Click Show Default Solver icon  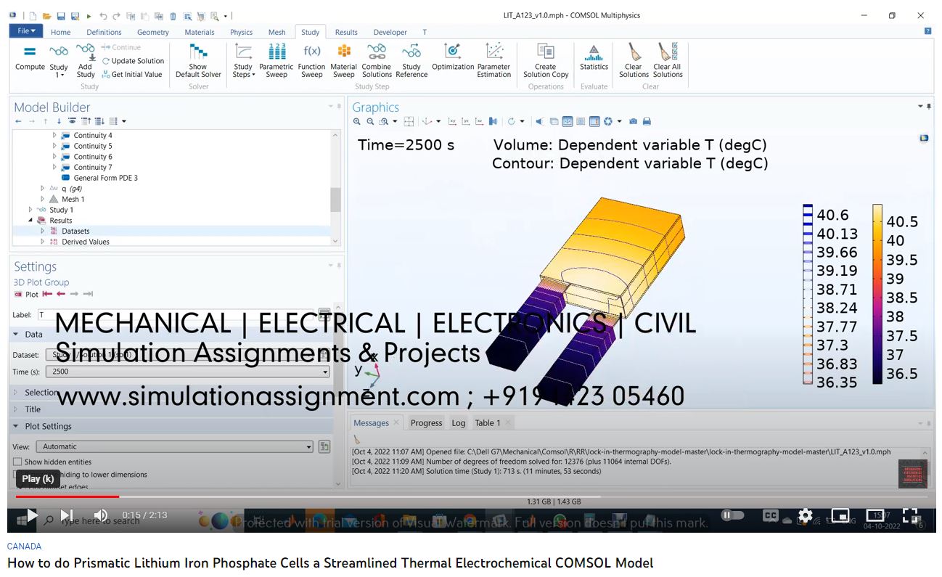click(x=197, y=52)
